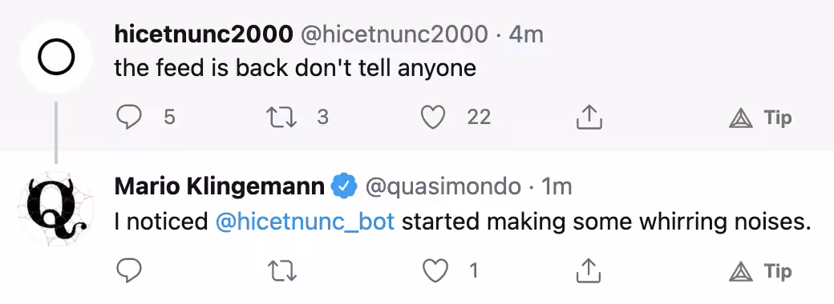Click the blue verified badge

tap(343, 186)
